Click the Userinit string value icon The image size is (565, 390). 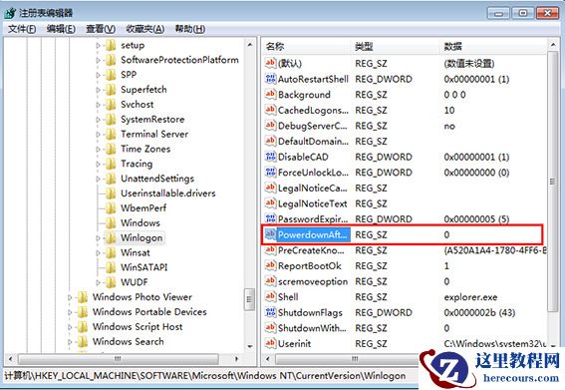pyautogui.click(x=270, y=343)
